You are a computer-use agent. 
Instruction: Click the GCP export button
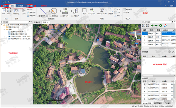[117, 13]
